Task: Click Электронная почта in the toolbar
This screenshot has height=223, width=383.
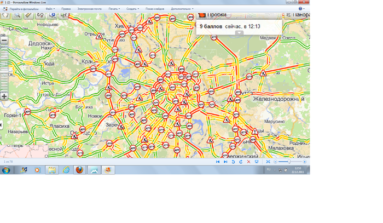Action: [89, 9]
